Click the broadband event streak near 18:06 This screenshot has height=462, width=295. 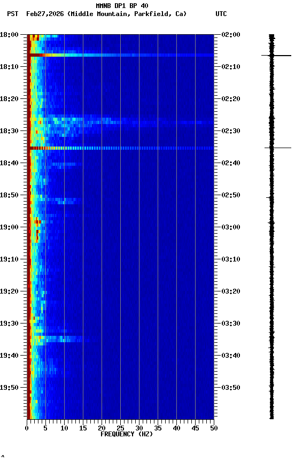coord(120,55)
